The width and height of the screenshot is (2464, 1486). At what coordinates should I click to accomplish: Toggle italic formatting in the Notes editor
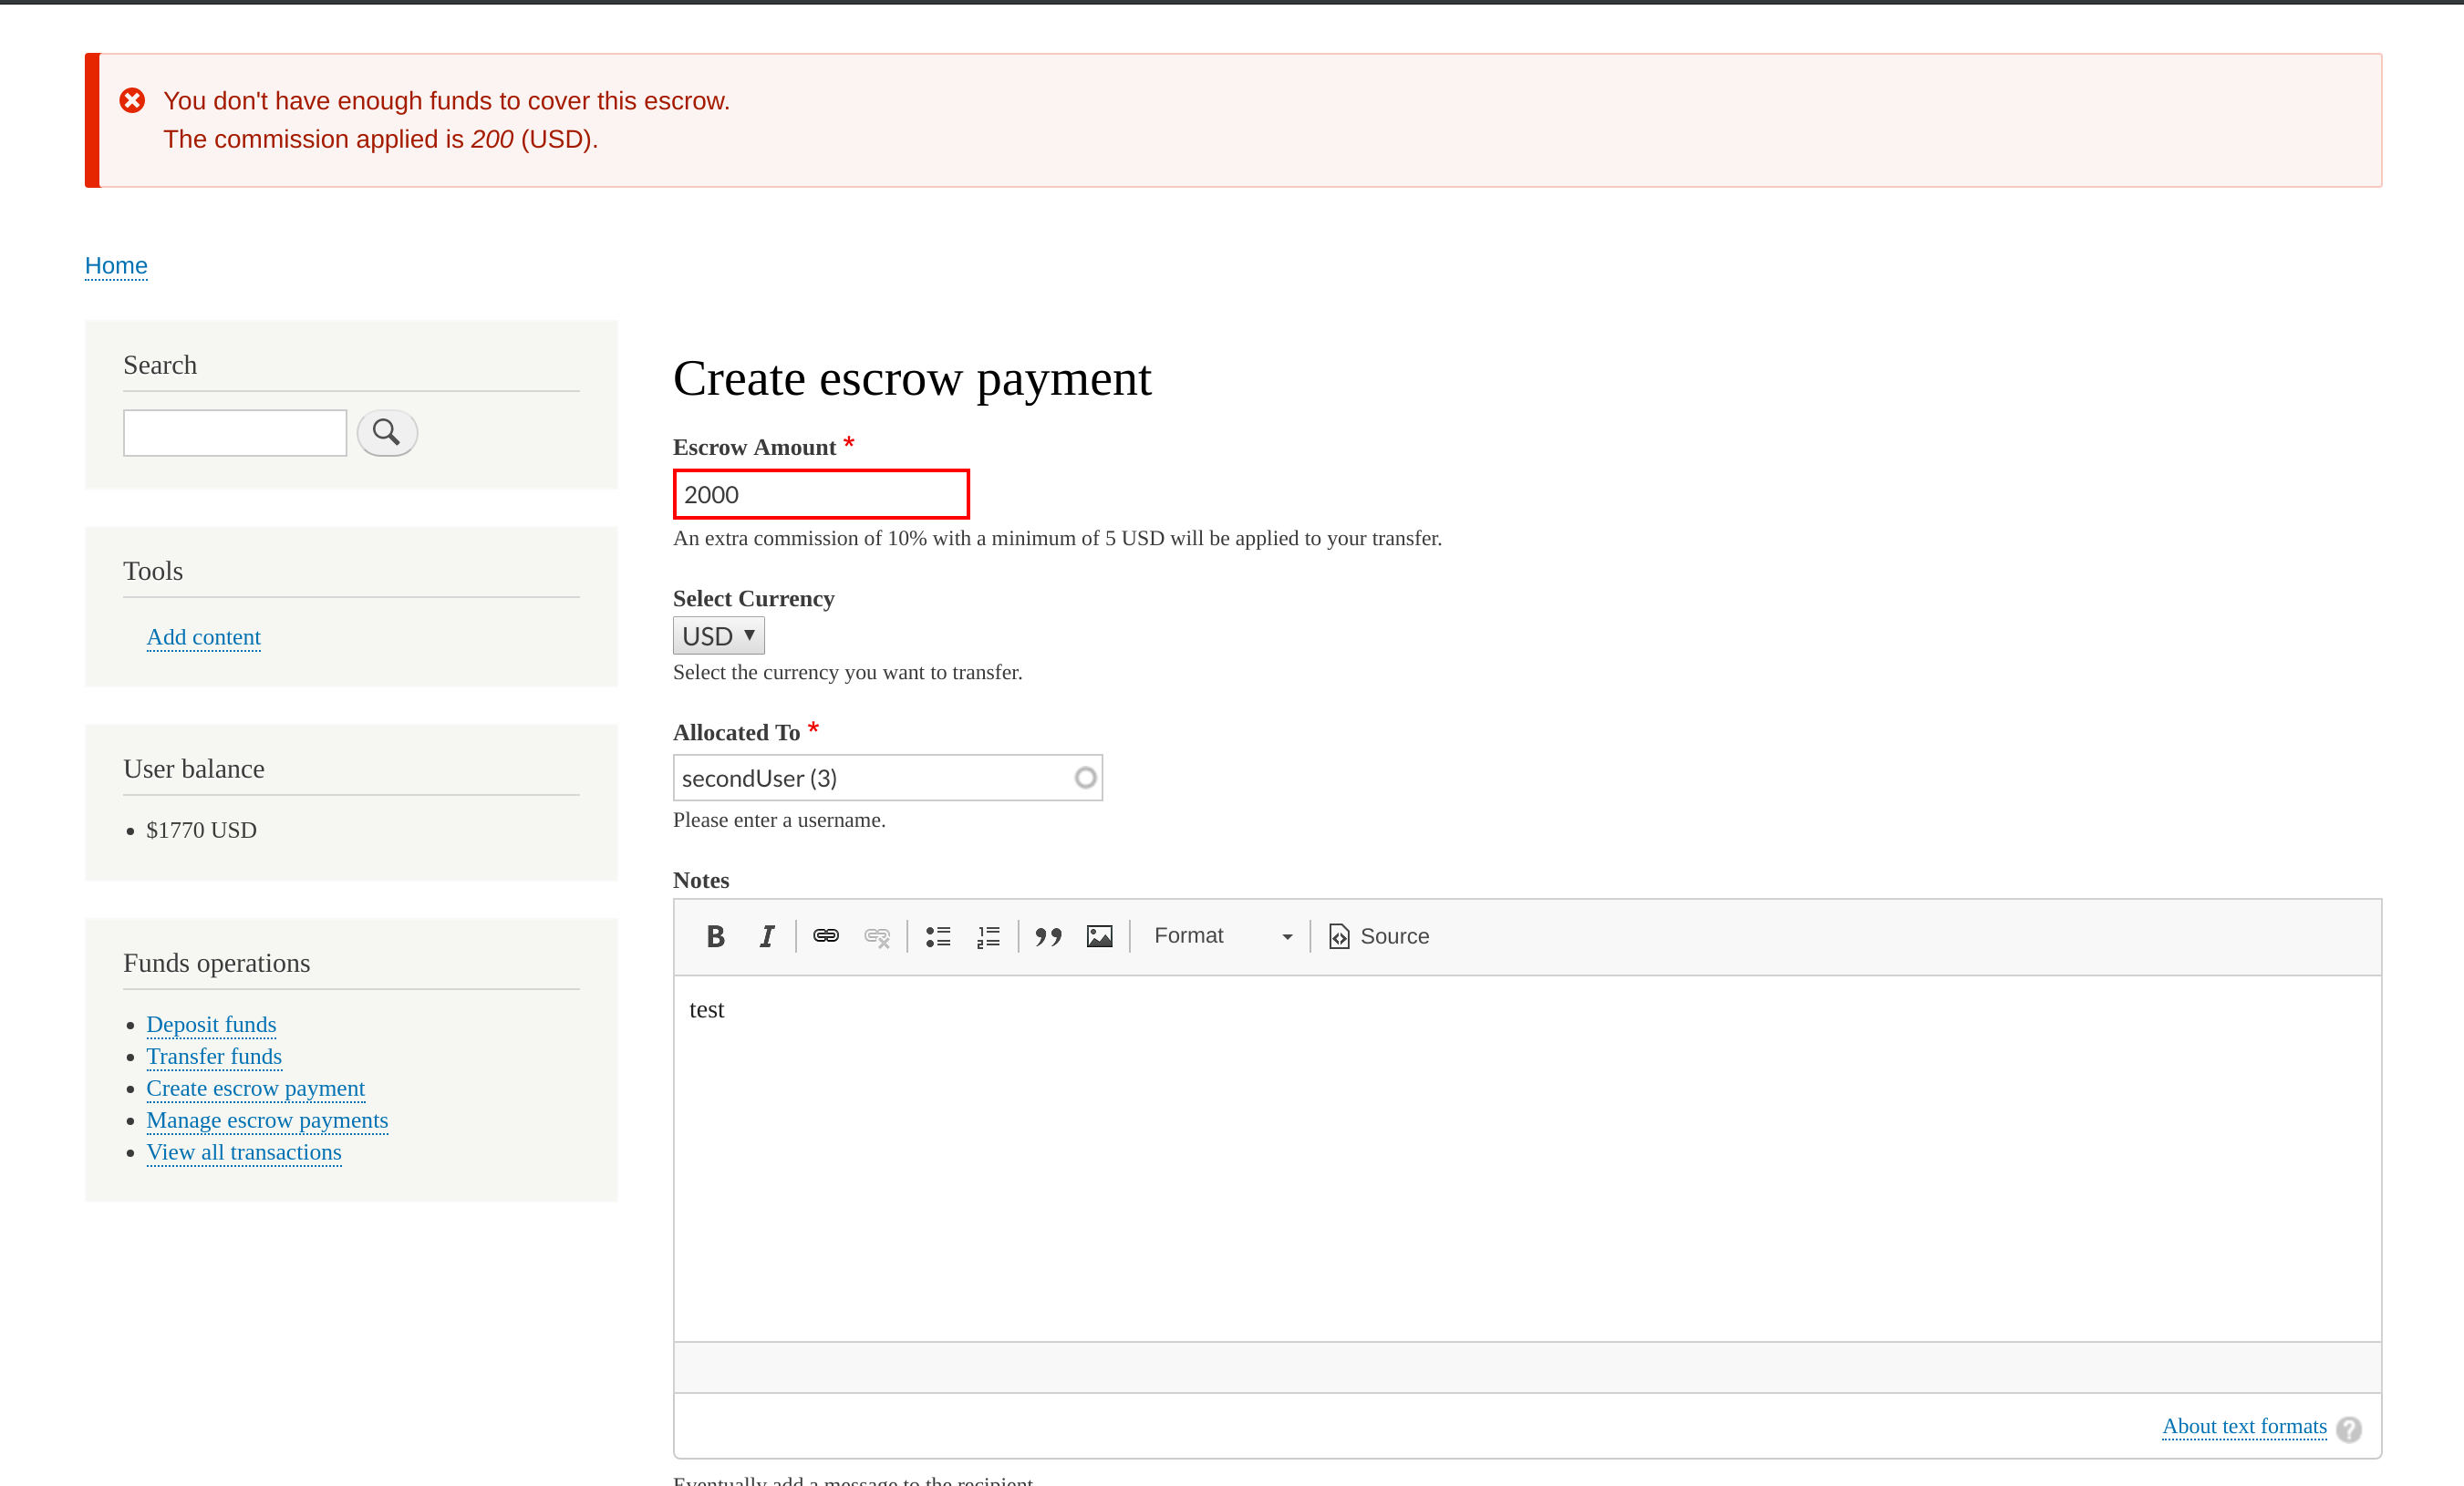pos(766,936)
